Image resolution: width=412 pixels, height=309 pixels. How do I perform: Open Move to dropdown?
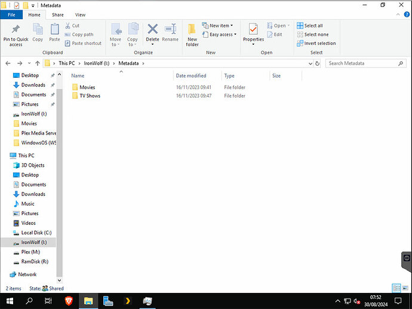pos(115,35)
